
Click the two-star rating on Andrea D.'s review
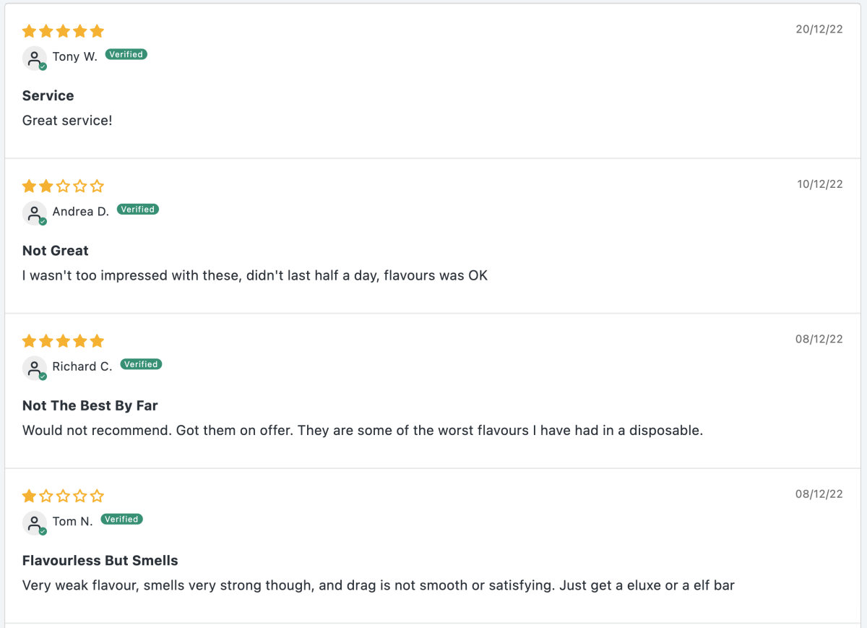point(64,186)
